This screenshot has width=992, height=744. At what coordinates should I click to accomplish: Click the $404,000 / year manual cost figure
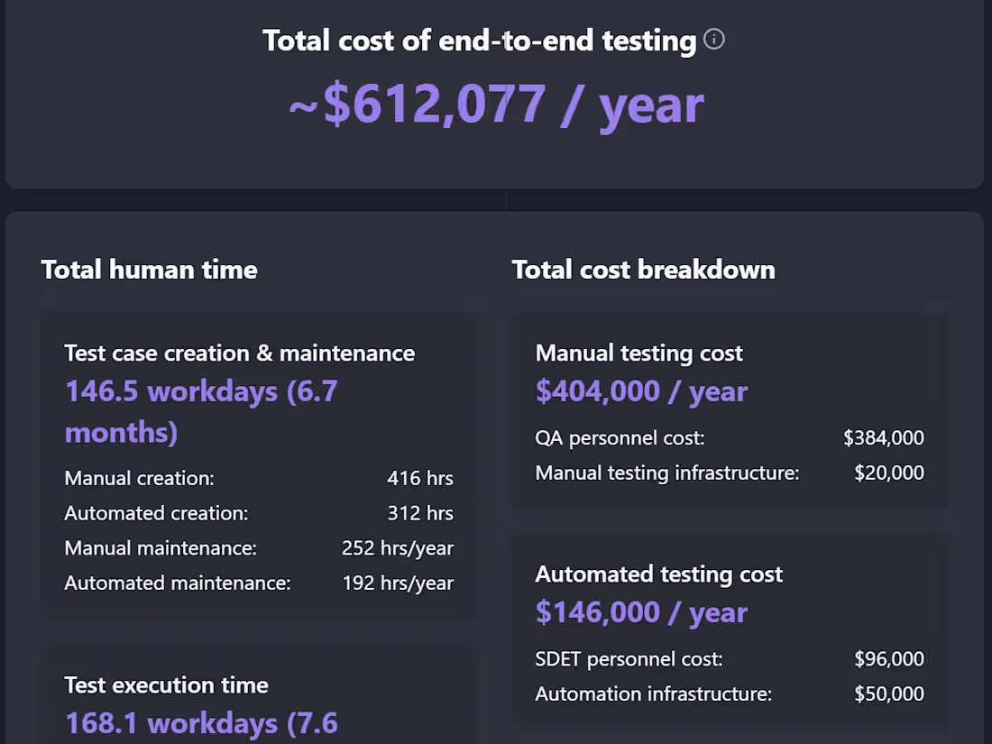pos(641,391)
